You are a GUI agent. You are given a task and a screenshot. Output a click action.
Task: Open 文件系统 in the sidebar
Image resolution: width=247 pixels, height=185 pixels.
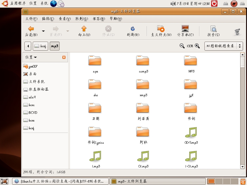[34, 82]
